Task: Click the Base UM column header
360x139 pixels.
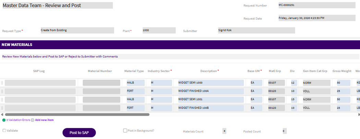Action: coord(255,71)
